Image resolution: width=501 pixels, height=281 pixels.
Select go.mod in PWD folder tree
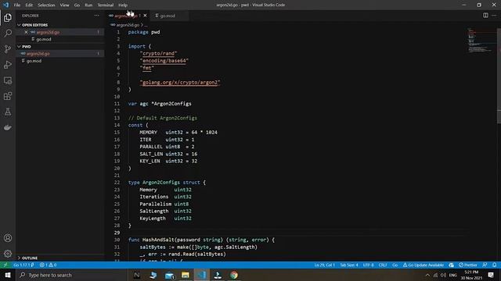coord(61,61)
